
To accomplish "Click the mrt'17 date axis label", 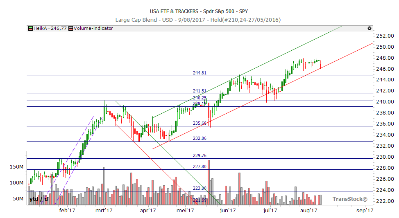I will pyautogui.click(x=104, y=210).
